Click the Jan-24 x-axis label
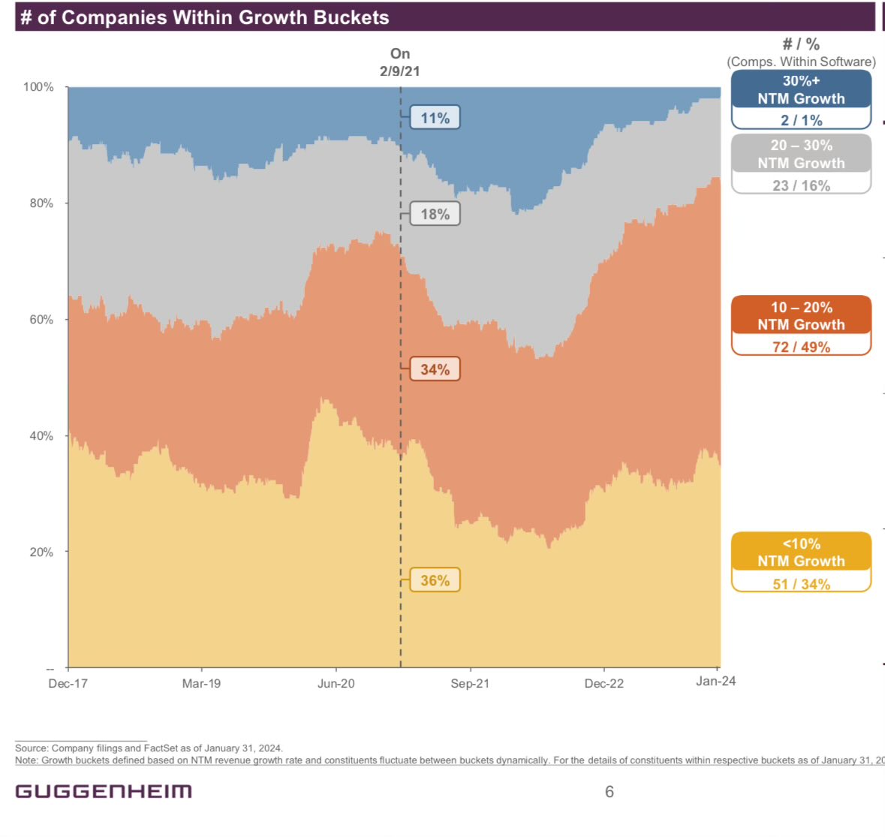This screenshot has width=885, height=837. click(715, 681)
